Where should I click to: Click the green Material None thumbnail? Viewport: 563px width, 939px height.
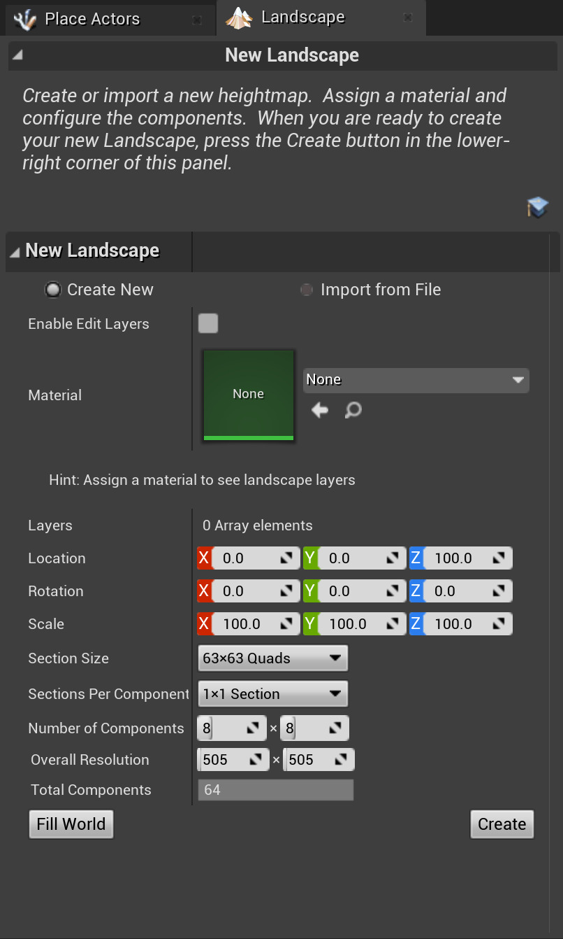(248, 395)
